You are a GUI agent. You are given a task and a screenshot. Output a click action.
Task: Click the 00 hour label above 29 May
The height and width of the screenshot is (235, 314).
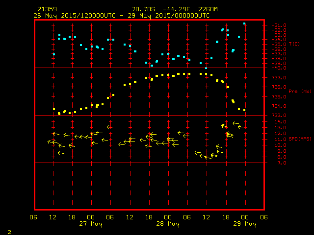[x=245, y=217]
